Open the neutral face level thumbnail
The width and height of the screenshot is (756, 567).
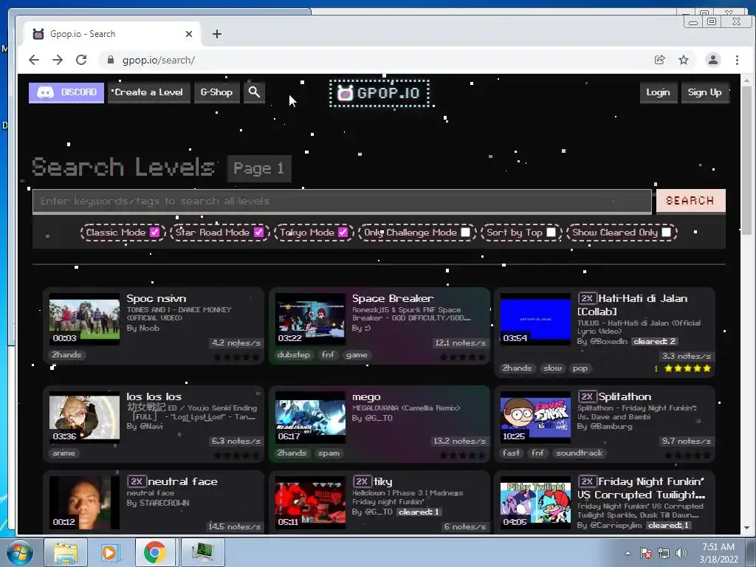[x=84, y=502]
